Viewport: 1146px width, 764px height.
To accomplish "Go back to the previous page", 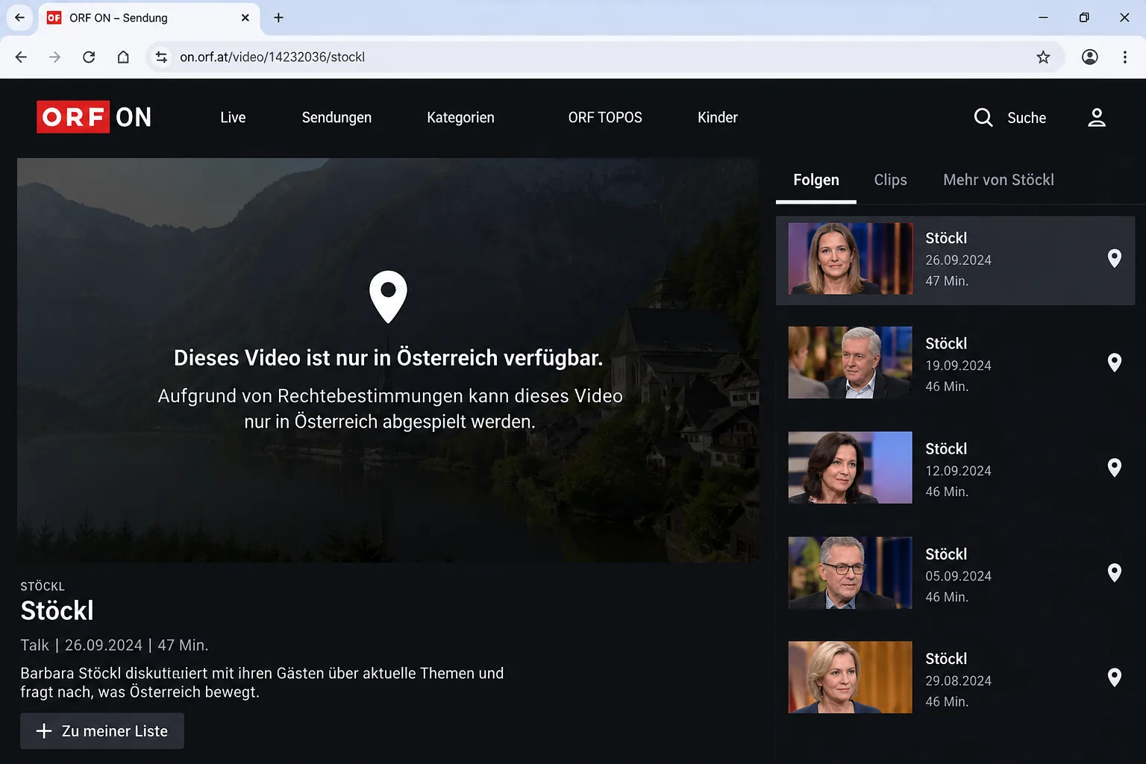I will (x=21, y=57).
